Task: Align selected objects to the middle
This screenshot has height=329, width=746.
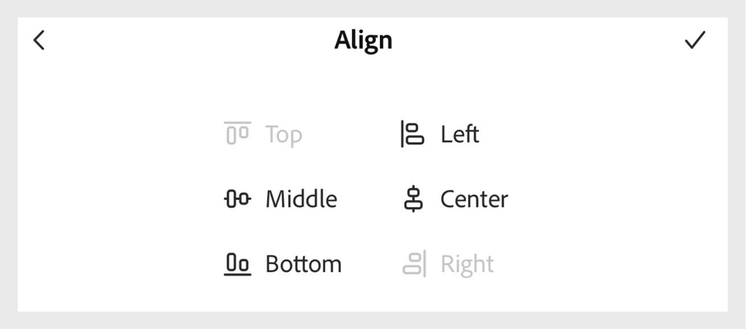Action: (281, 198)
